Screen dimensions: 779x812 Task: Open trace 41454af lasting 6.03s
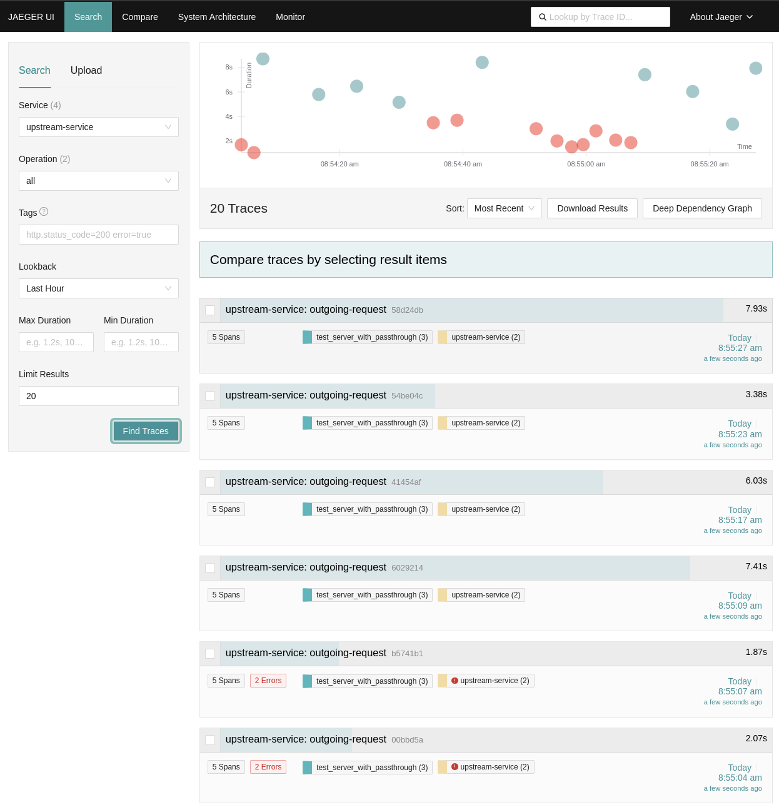(x=496, y=482)
